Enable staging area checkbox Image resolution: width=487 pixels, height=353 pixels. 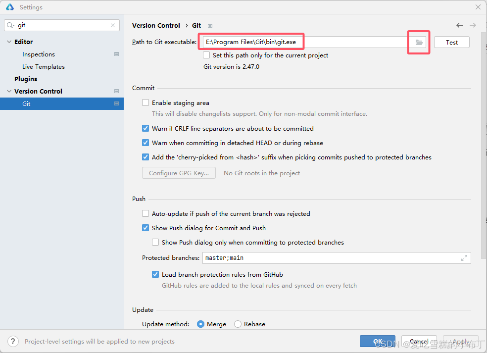146,102
